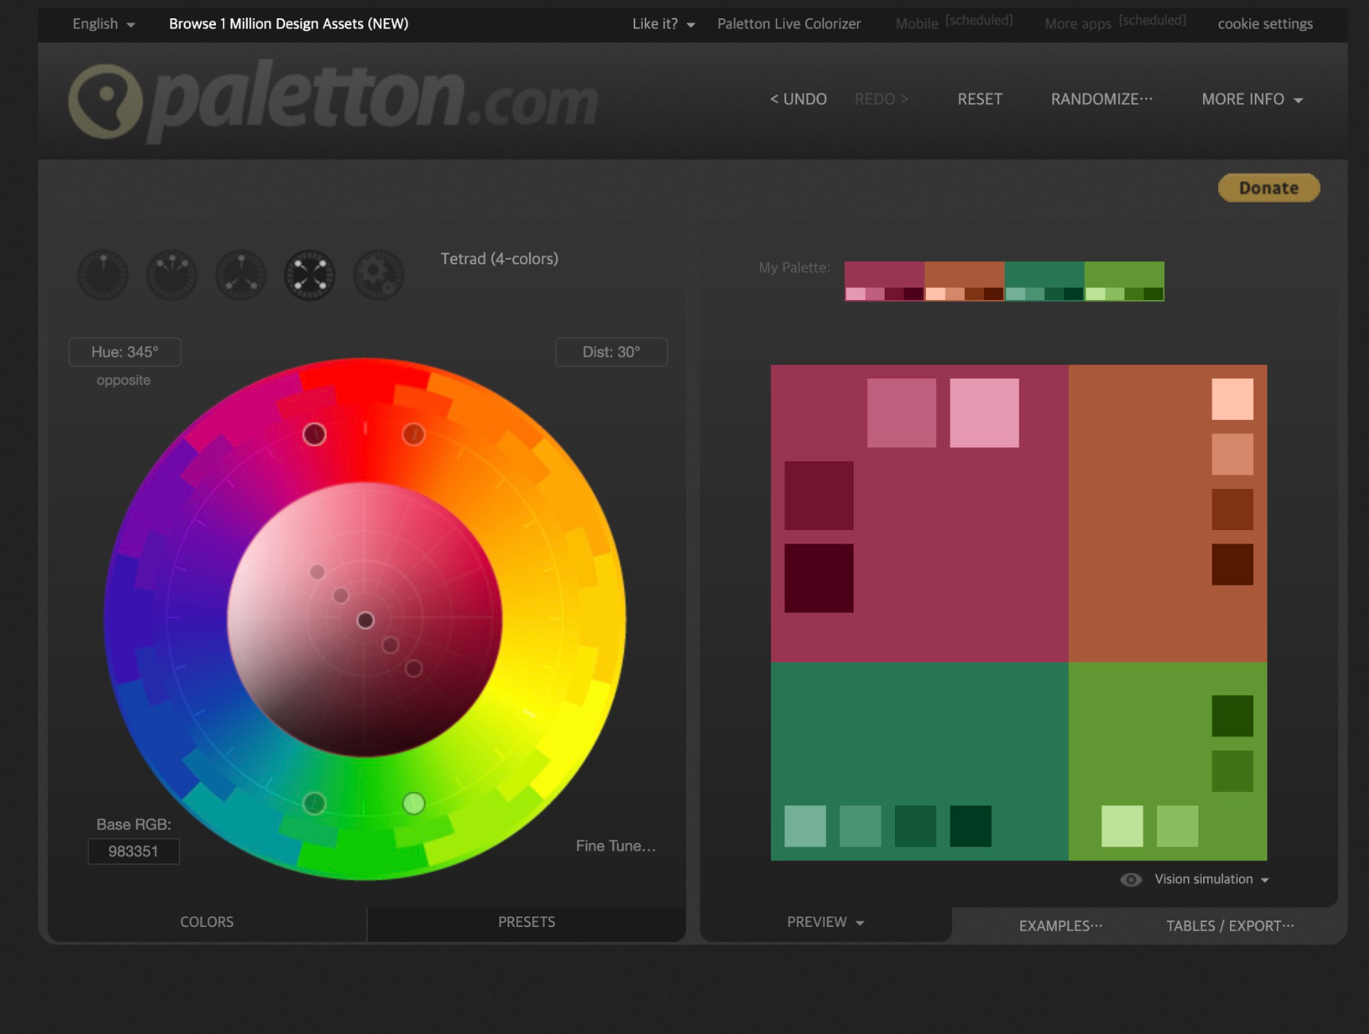Click the darkest teal square in preview

click(970, 826)
